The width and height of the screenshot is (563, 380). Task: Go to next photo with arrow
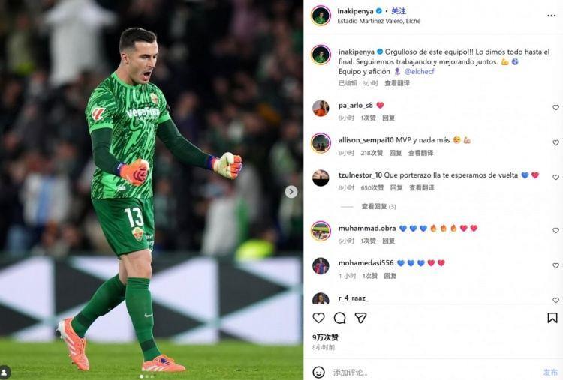[x=291, y=192]
